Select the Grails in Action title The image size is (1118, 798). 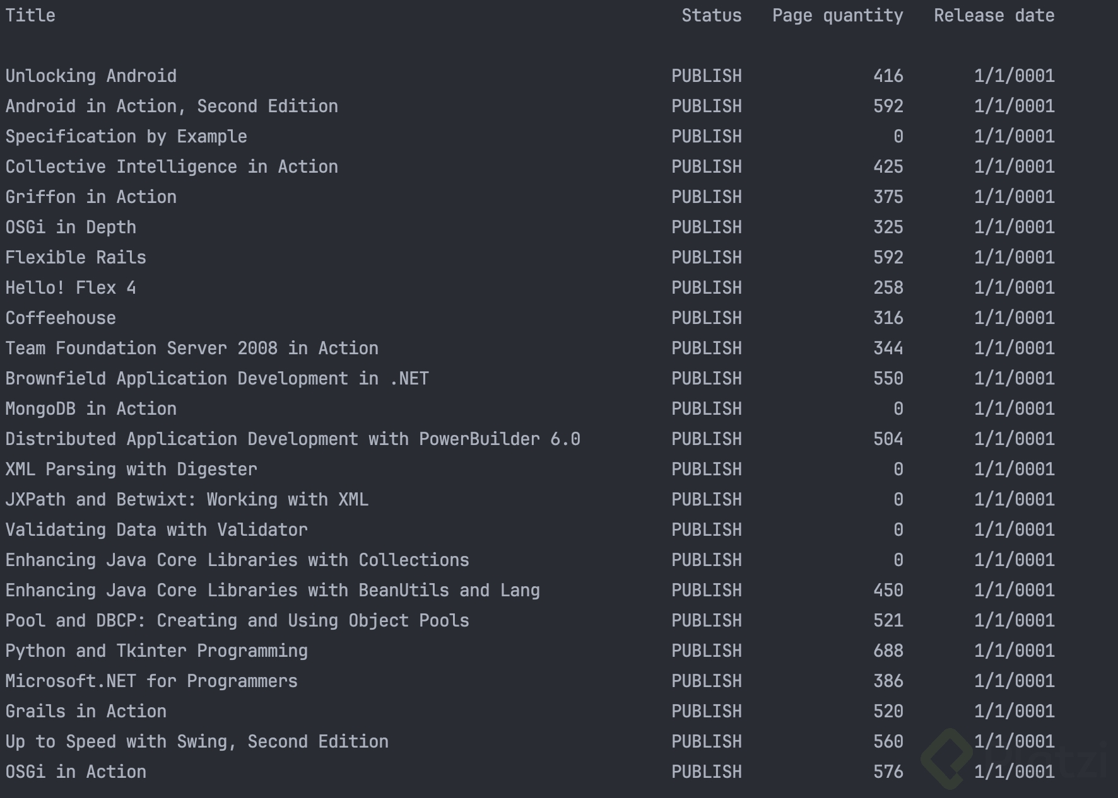[86, 712]
